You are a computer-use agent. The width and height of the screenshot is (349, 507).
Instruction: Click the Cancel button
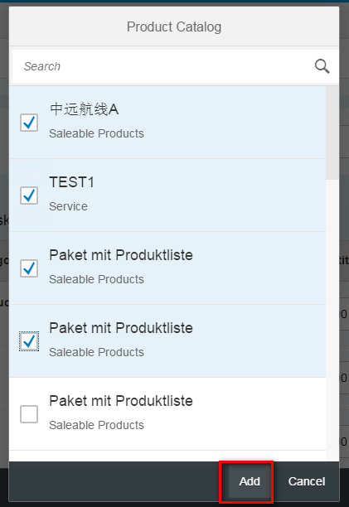coord(307,481)
